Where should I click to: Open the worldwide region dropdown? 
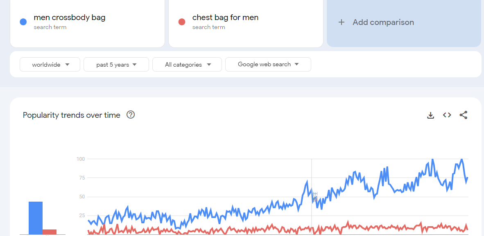pyautogui.click(x=50, y=65)
